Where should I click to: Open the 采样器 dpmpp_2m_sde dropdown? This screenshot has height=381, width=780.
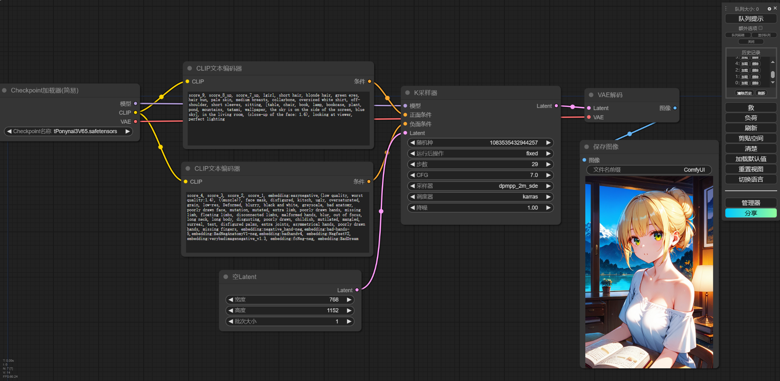[x=480, y=186]
